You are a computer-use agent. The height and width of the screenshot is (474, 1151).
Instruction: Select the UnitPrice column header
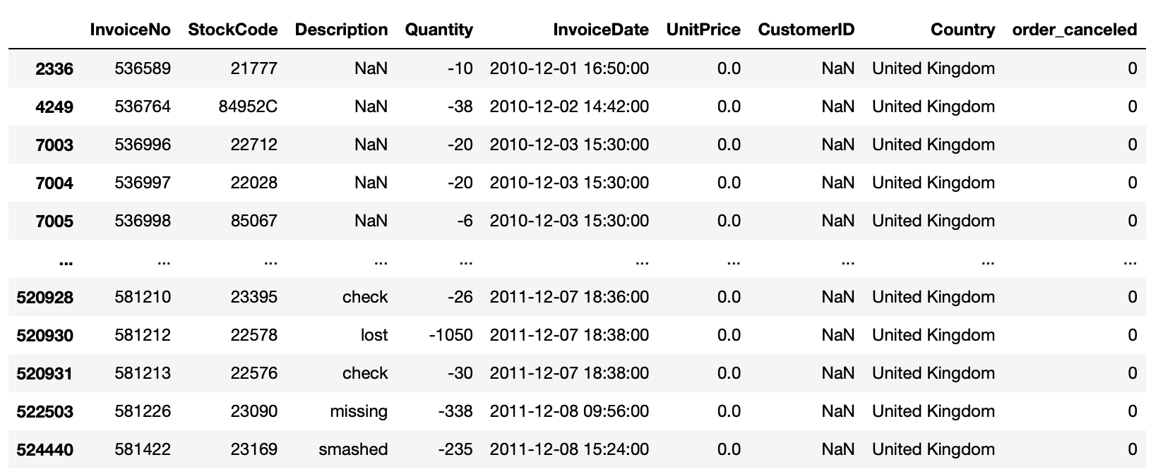click(704, 30)
